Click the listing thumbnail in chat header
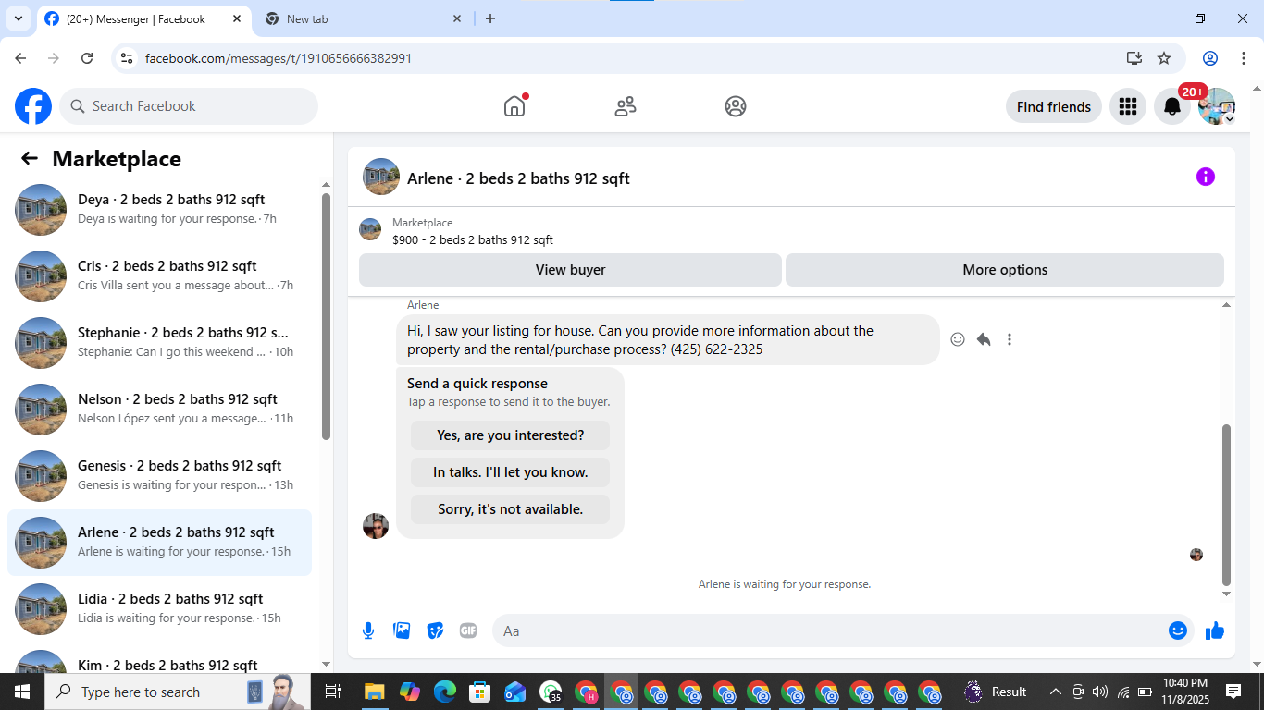 coord(370,229)
